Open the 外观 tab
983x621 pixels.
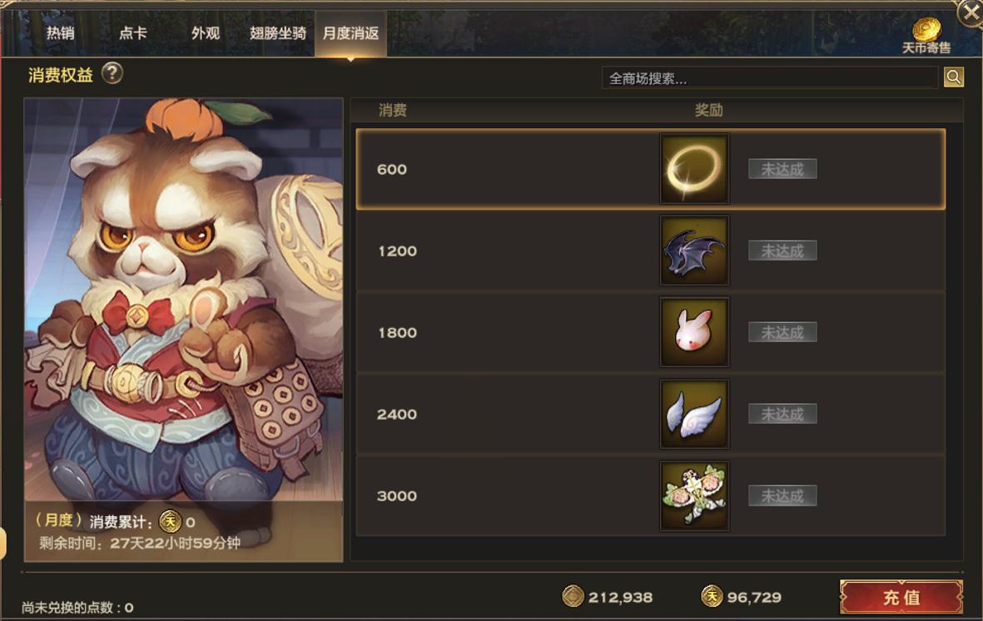[206, 32]
